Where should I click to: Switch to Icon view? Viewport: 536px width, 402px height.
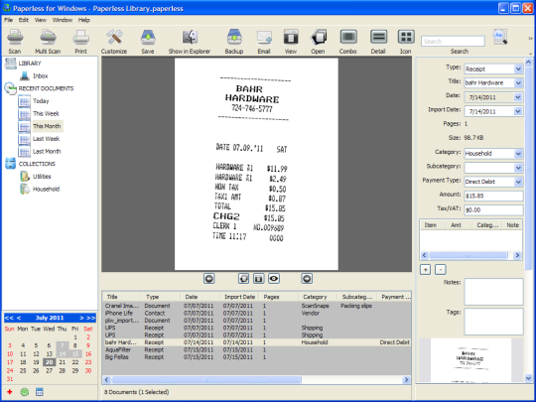coord(406,37)
